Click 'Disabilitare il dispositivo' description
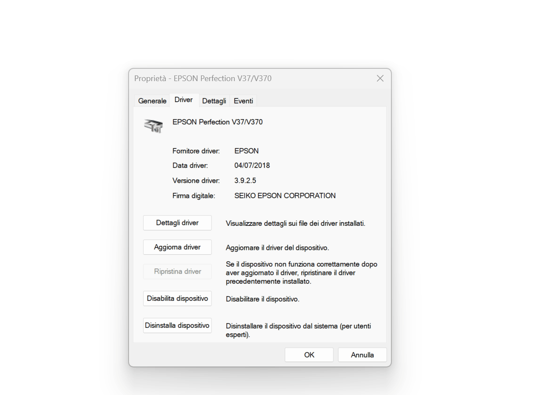Screen dimensions: 552x395 [263, 299]
